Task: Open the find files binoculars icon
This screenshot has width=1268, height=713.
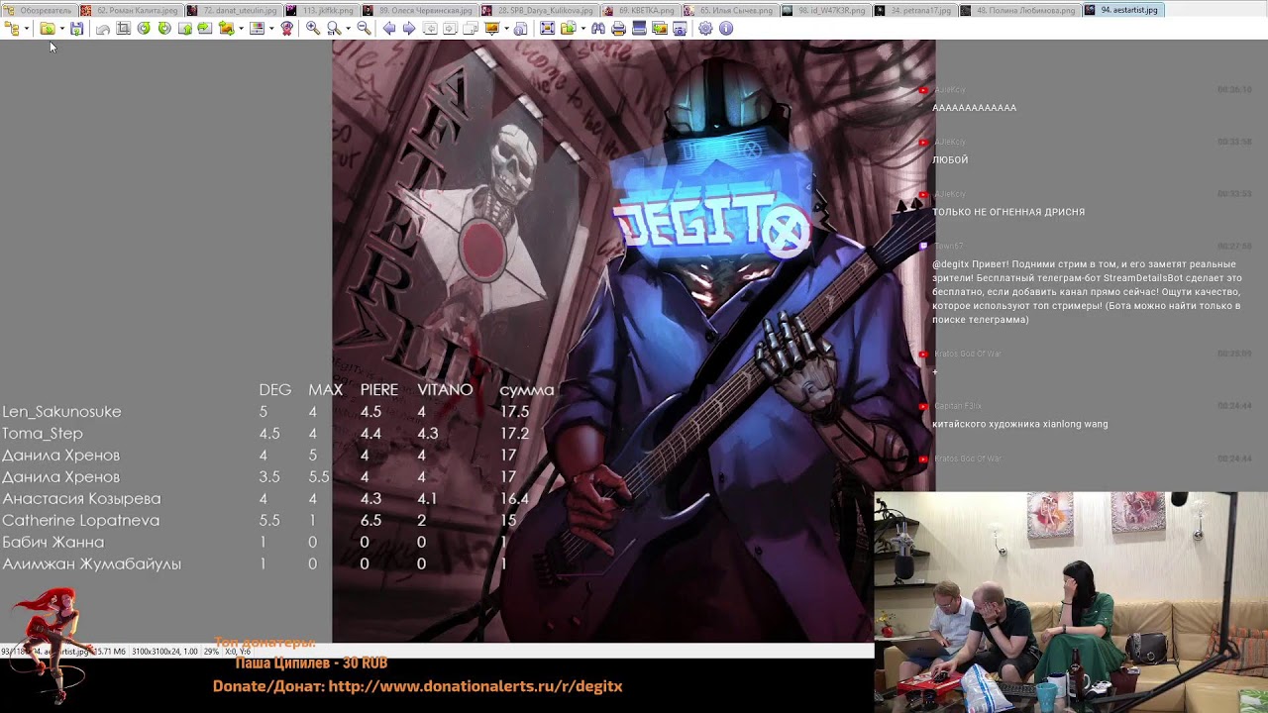Action: [598, 29]
